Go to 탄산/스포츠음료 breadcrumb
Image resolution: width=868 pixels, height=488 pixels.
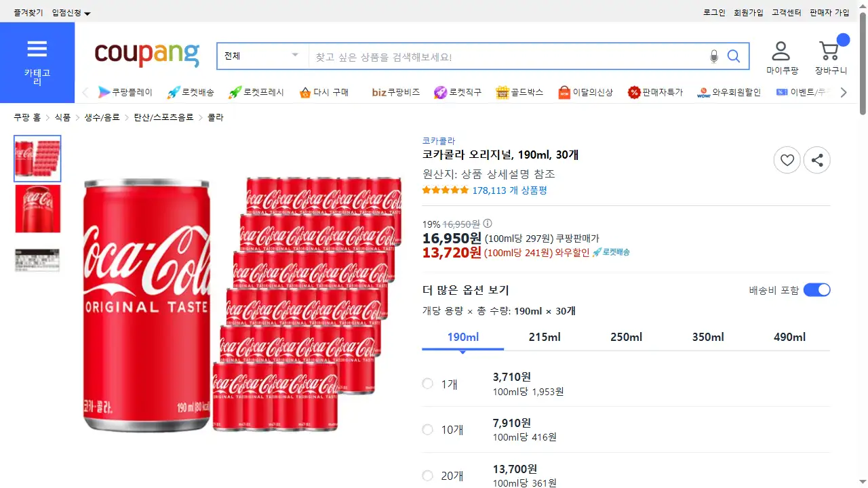click(x=163, y=117)
